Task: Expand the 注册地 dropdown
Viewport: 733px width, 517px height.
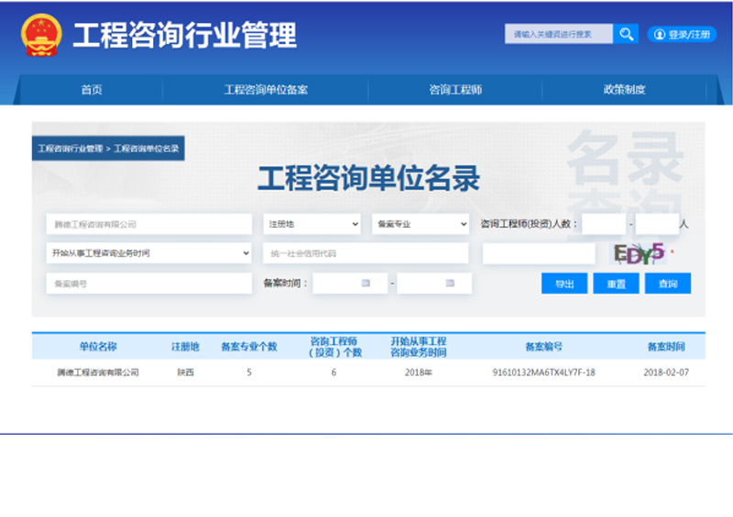Action: 312,224
